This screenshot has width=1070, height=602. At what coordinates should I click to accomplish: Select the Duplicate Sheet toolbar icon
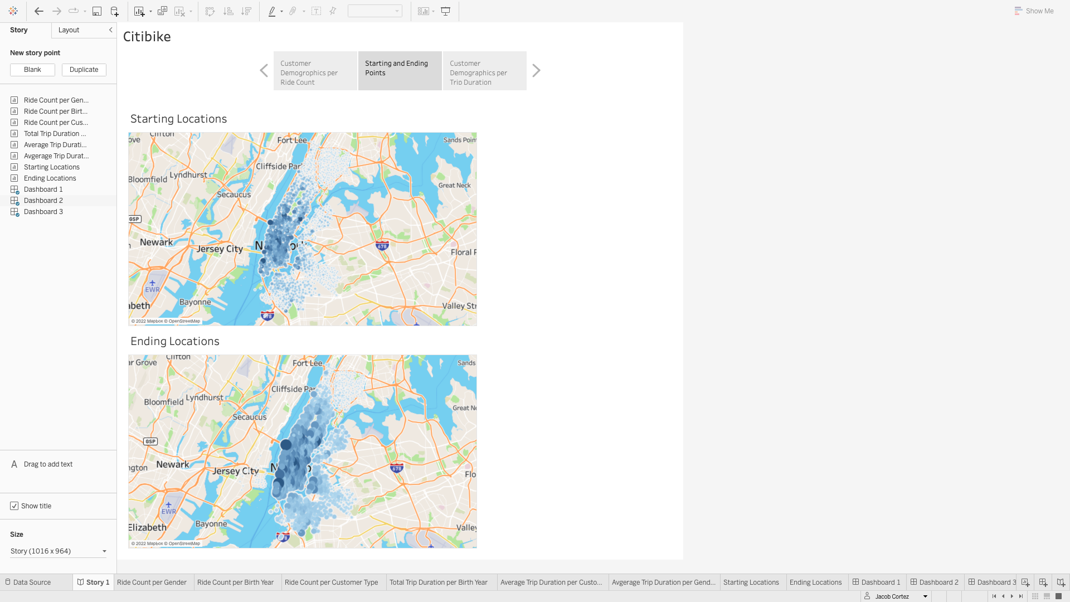162,11
